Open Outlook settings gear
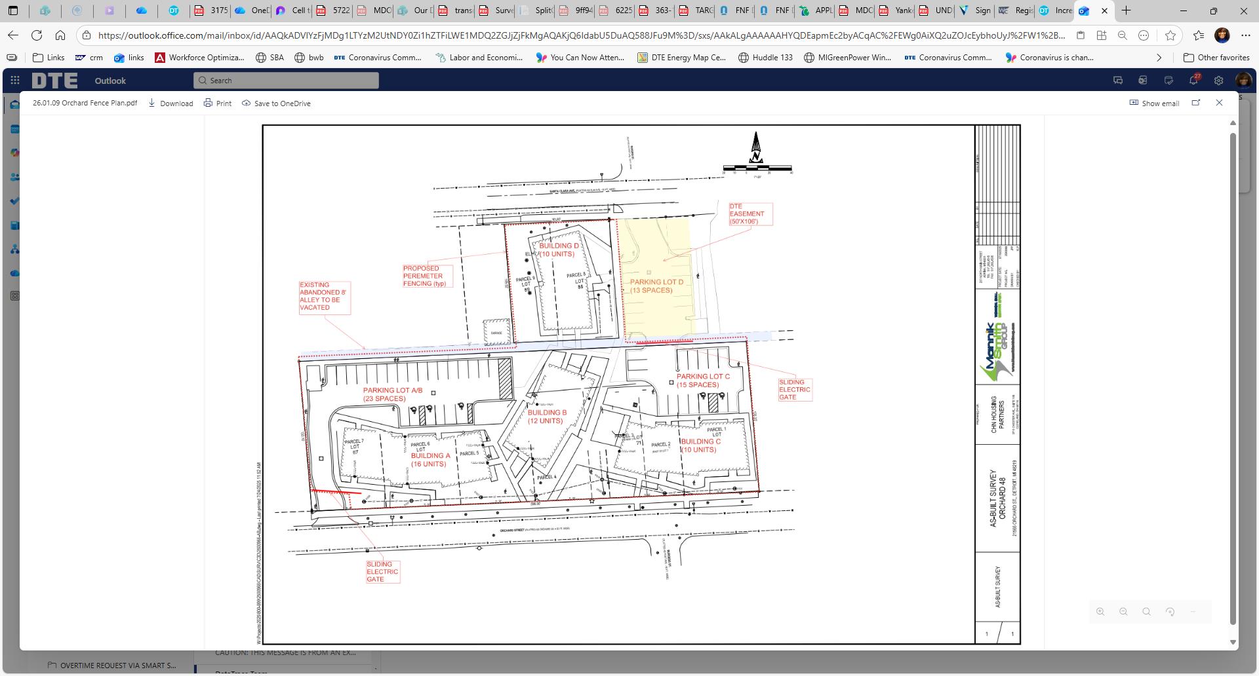The image size is (1259, 676). 1218,81
